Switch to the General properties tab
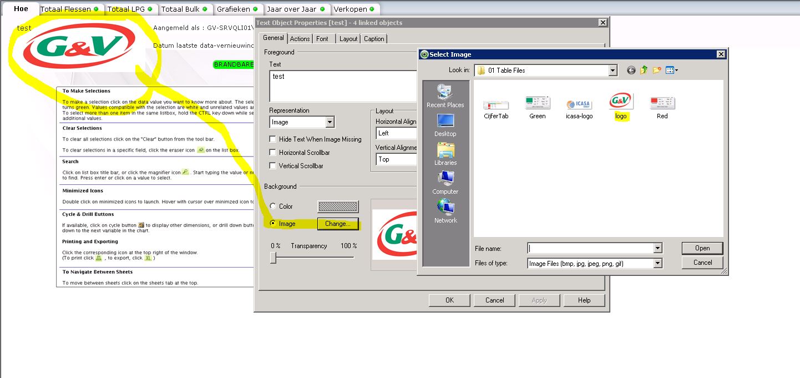The image size is (800, 378). (x=273, y=38)
